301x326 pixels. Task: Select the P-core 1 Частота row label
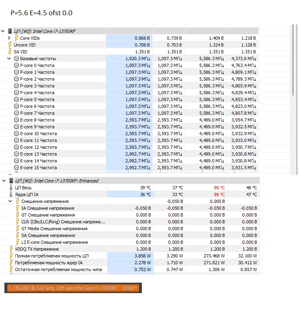pyautogui.click(x=37, y=72)
